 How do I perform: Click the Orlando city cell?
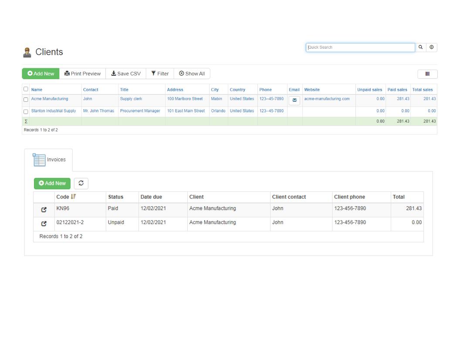218,111
